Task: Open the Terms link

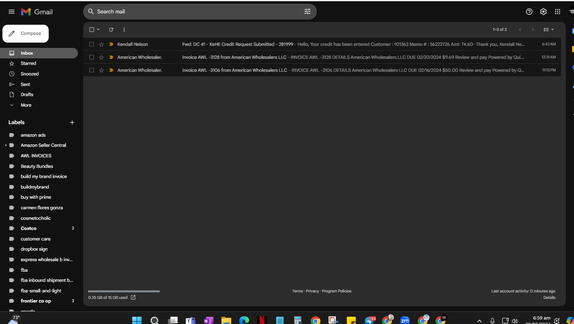Action: [297, 291]
